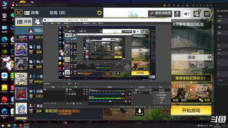Screen dimensions: 228x128
Task: Remove selected scene with minus button
Action: (x=48, y=104)
